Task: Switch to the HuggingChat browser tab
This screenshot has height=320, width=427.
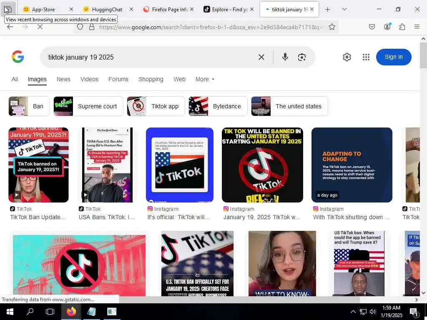Action: tap(106, 10)
